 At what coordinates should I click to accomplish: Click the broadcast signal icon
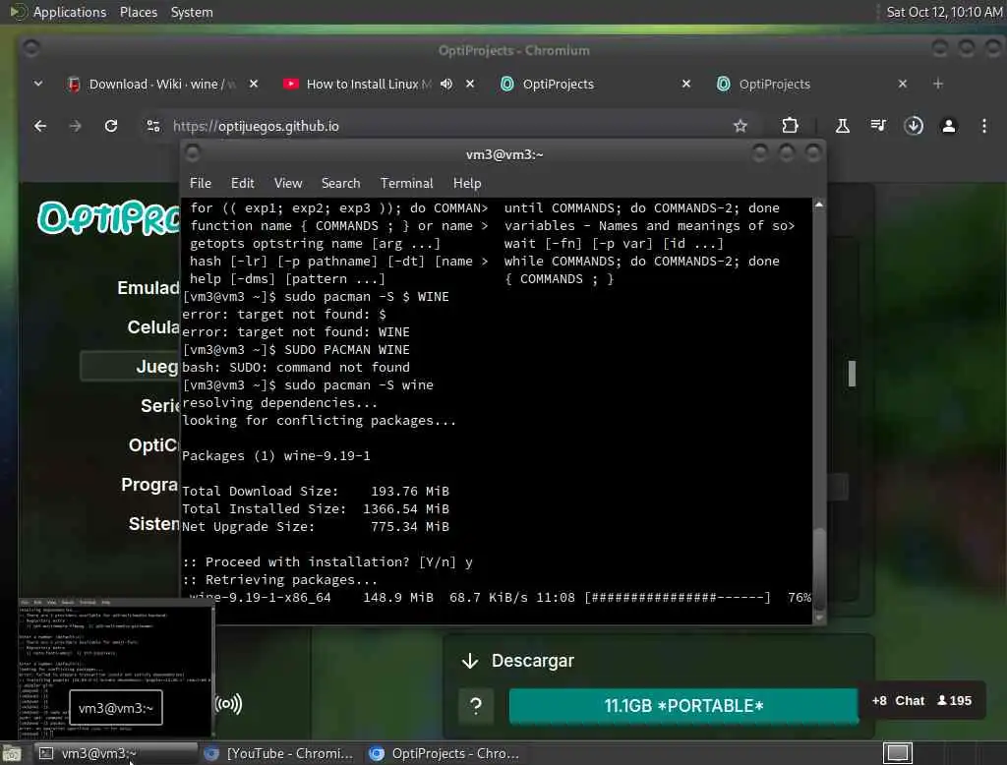pyautogui.click(x=228, y=704)
